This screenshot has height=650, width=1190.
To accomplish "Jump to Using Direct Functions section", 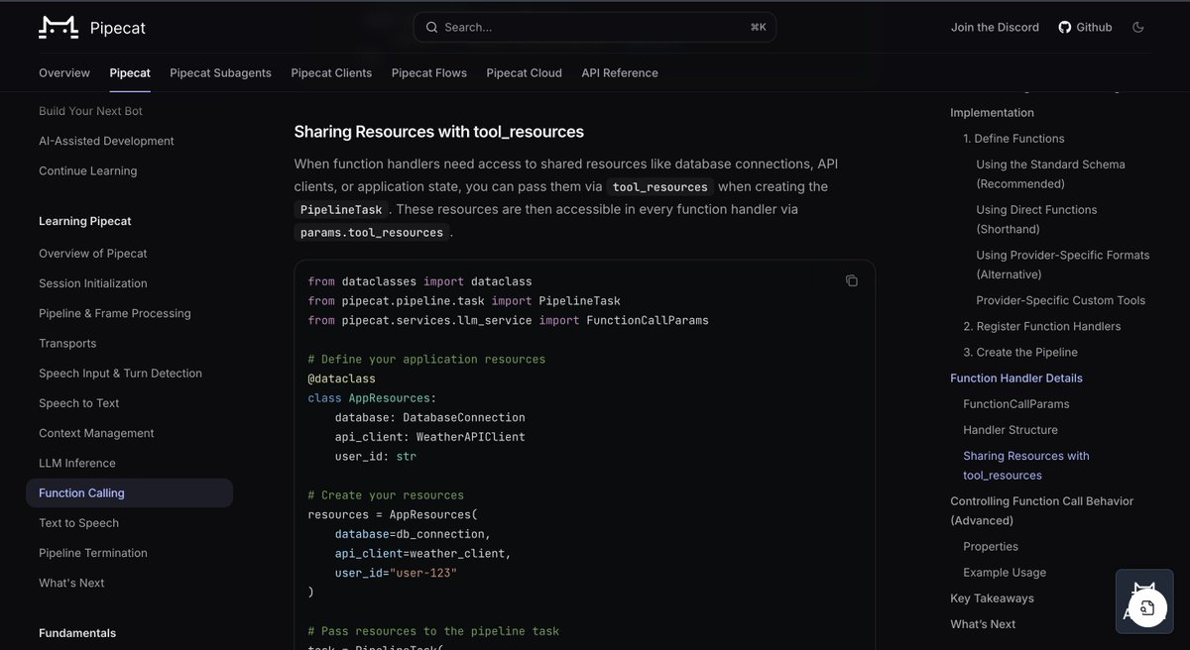I will coord(1036,219).
